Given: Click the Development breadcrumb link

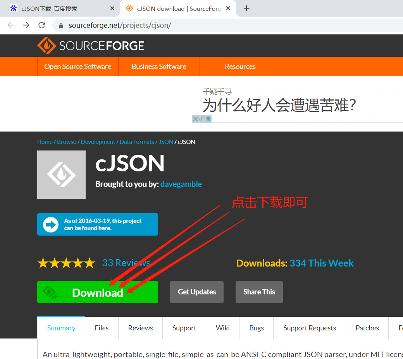Looking at the screenshot, I should [98, 142].
